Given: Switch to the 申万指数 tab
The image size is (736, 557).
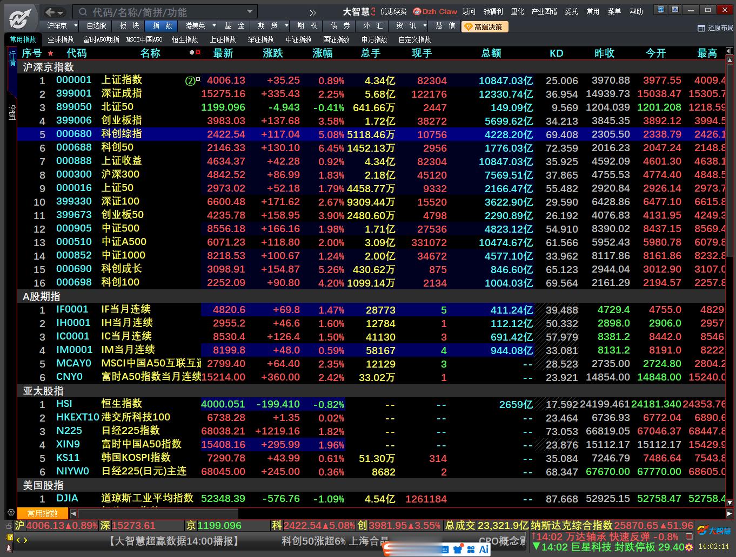Looking at the screenshot, I should click(374, 39).
